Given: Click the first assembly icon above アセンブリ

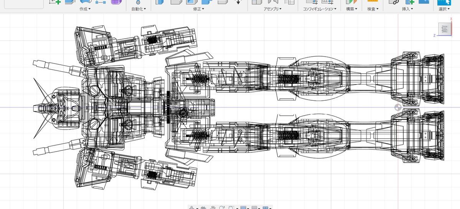Looking at the screenshot, I should click(257, 2).
